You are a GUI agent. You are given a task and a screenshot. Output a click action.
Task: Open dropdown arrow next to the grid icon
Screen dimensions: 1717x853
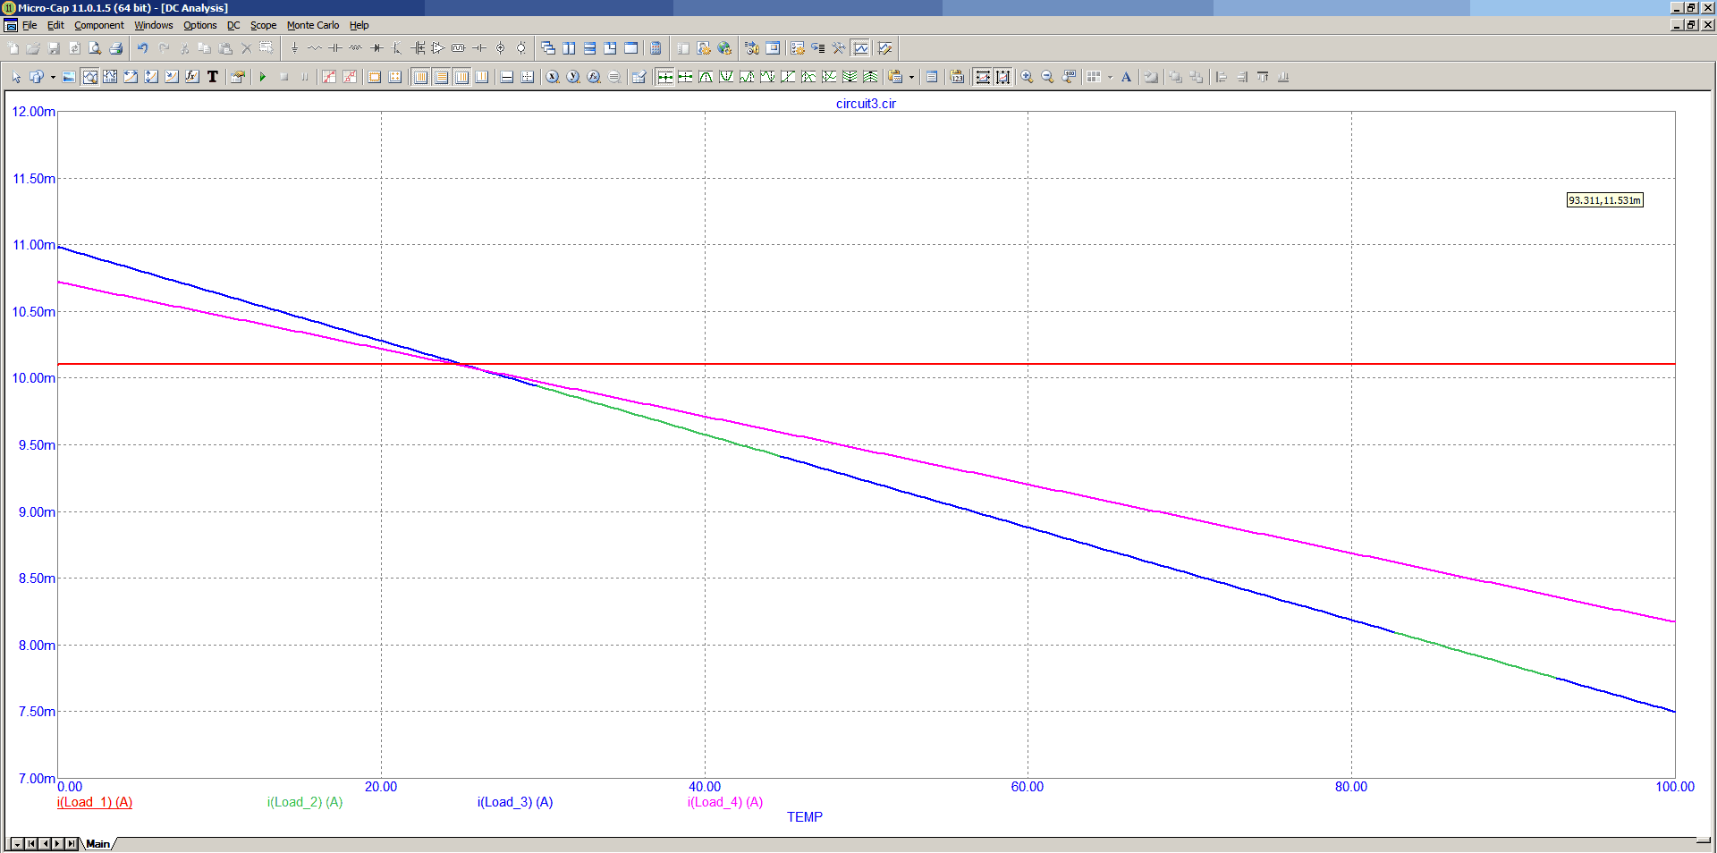click(1110, 77)
